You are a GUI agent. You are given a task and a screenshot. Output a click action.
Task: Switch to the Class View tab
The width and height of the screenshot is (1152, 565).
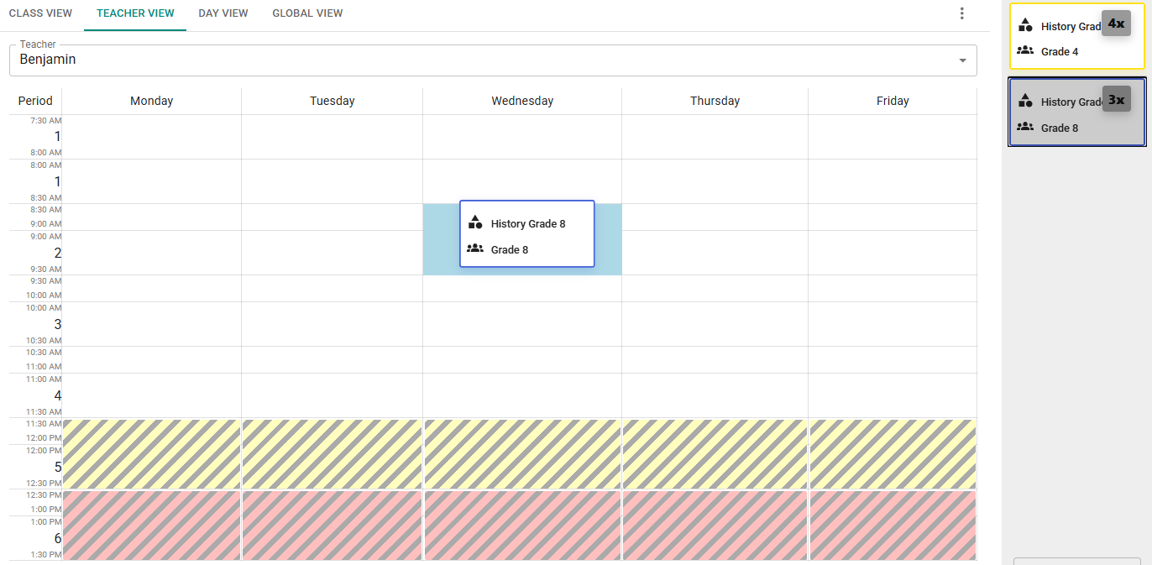point(40,13)
